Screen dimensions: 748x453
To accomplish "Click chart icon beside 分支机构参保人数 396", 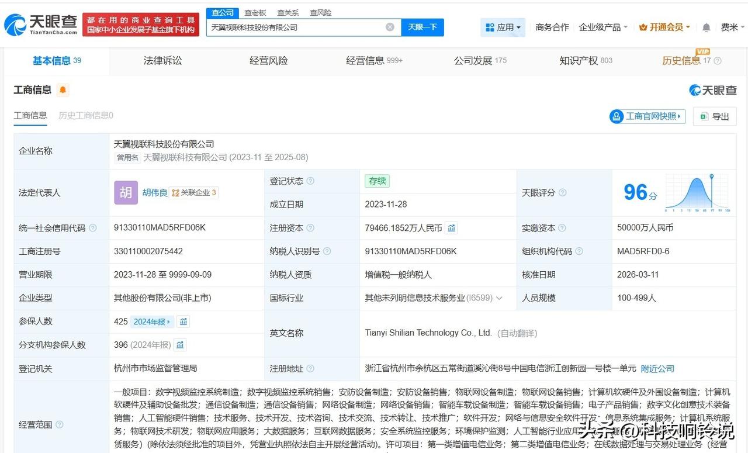I will [180, 345].
